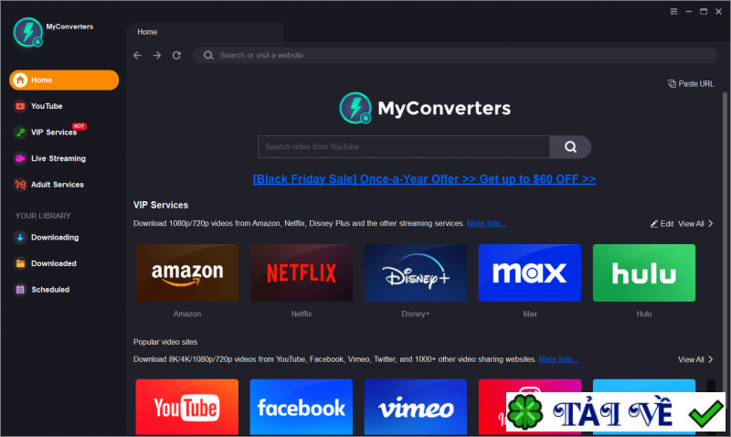Focus the Search video from YouTube box
The width and height of the screenshot is (731, 437).
tap(404, 147)
